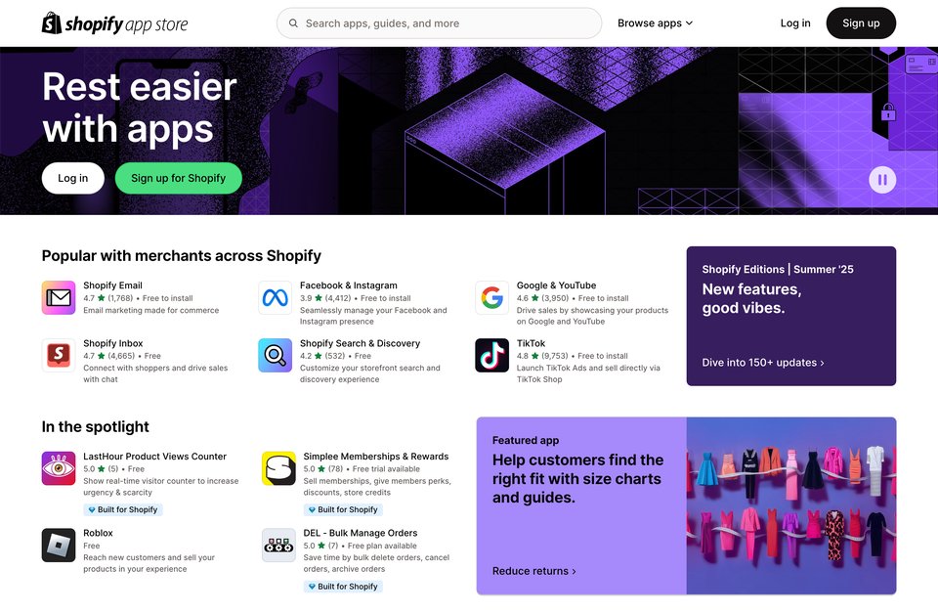Open the Facebook & Instagram Meta icon
This screenshot has height=613, width=938.
pyautogui.click(x=276, y=297)
